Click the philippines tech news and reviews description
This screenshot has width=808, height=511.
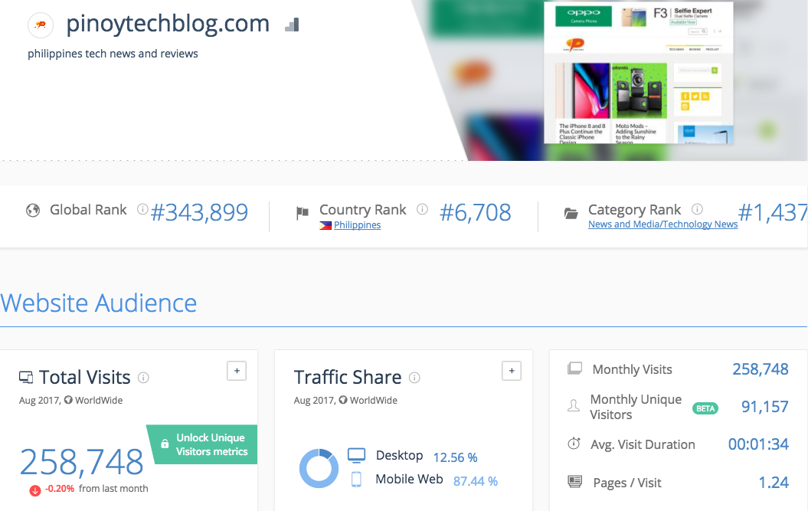(113, 54)
